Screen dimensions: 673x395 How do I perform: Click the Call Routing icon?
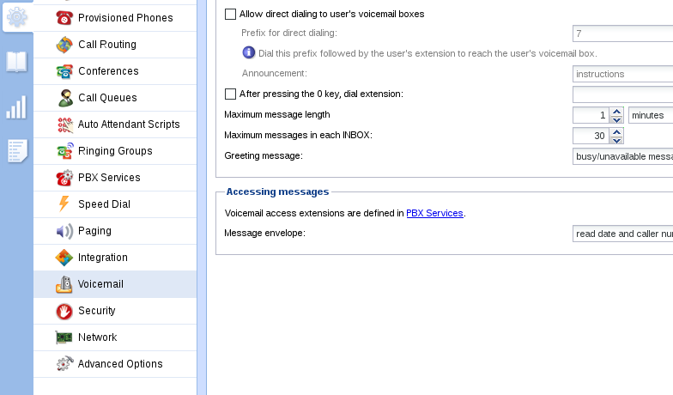64,45
